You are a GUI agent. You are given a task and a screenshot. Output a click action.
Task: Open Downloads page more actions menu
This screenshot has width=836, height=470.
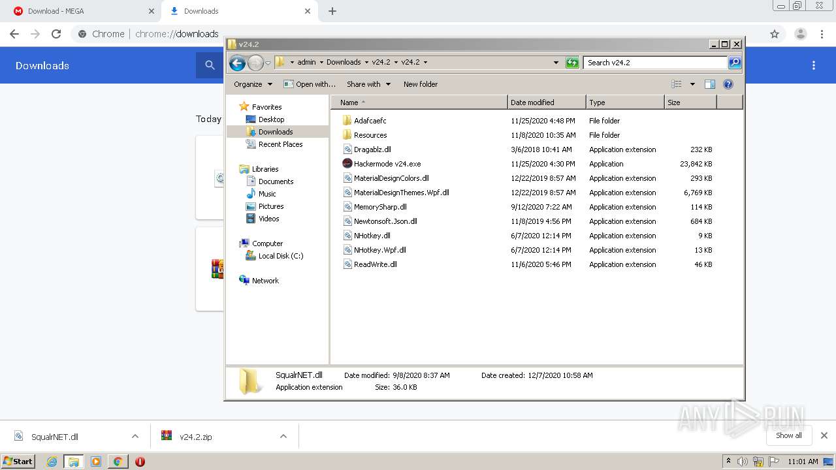pos(814,65)
